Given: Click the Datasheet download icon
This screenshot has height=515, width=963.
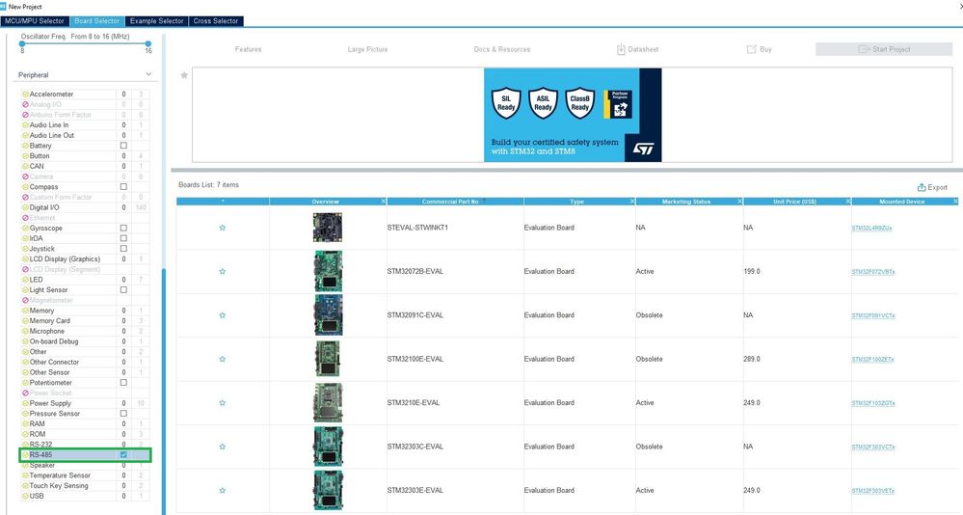Looking at the screenshot, I should pyautogui.click(x=621, y=49).
